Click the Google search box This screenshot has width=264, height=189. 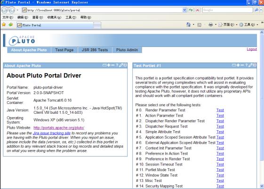click(x=227, y=10)
